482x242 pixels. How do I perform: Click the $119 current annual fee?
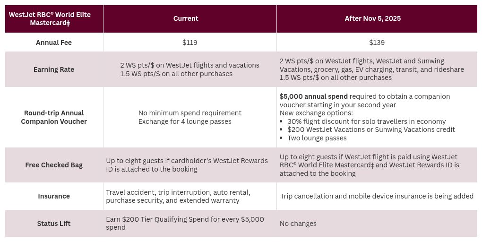(x=189, y=43)
